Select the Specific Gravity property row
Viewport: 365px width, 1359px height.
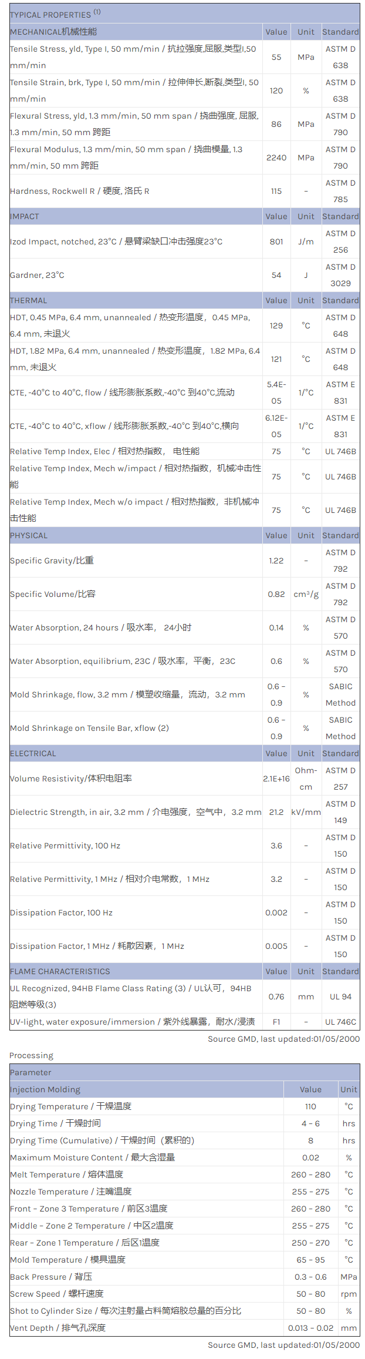(52, 561)
